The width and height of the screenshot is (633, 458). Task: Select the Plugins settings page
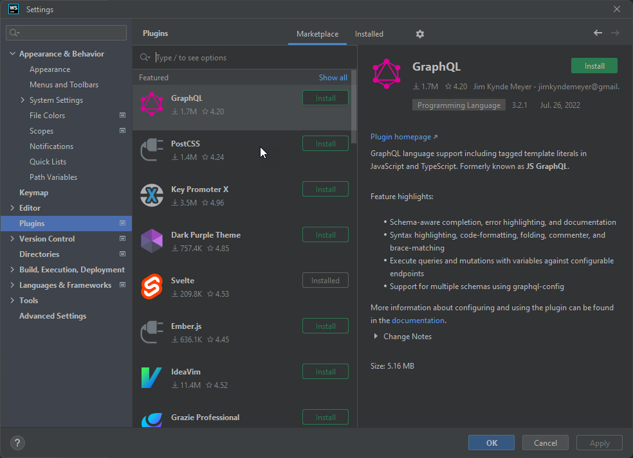pyautogui.click(x=66, y=224)
